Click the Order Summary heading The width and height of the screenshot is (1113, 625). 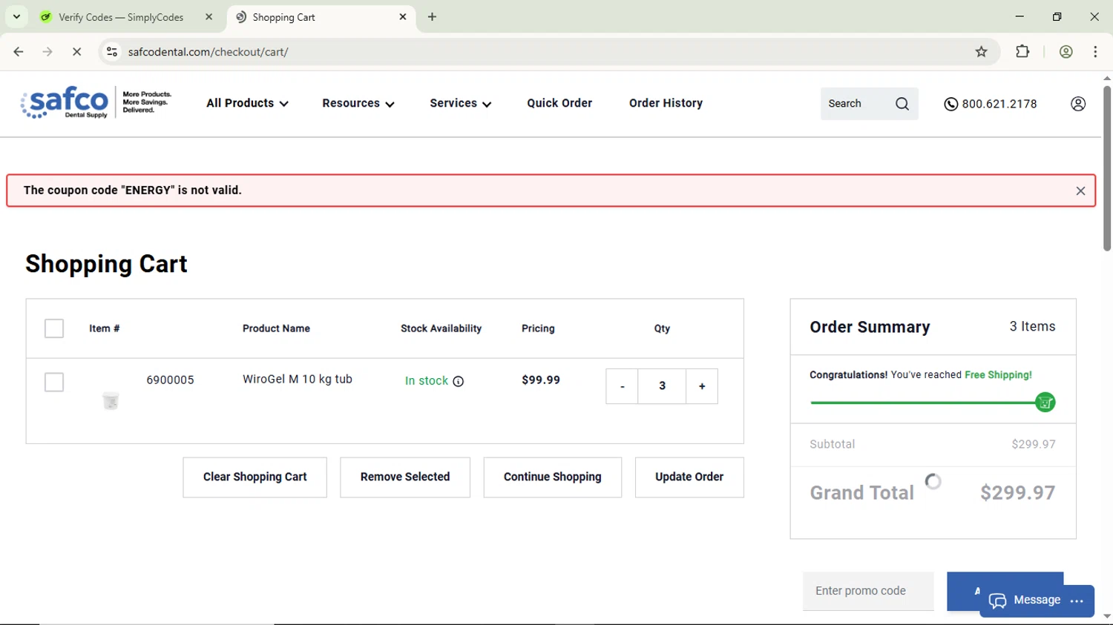point(870,328)
